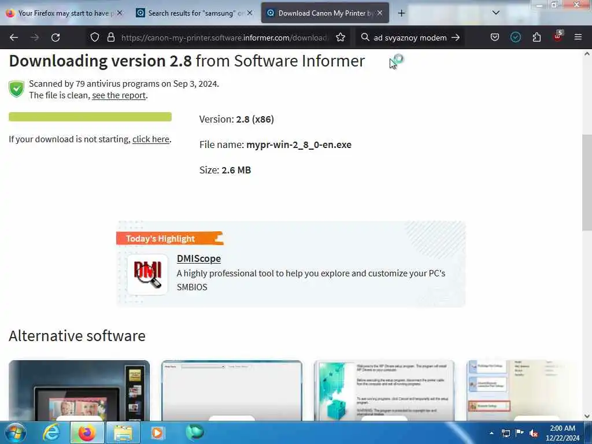The image size is (592, 444).
Task: Open the Extensions puzzle icon
Action: 536,38
